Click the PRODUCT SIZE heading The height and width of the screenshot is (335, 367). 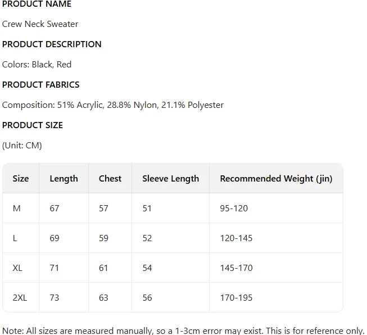pos(32,125)
